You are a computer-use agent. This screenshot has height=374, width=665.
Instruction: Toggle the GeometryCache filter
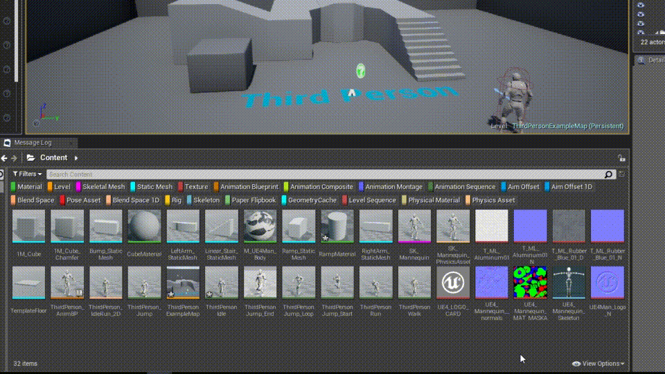(x=309, y=200)
